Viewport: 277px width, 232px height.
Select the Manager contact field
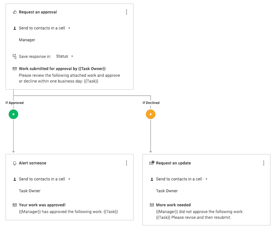[27, 40]
